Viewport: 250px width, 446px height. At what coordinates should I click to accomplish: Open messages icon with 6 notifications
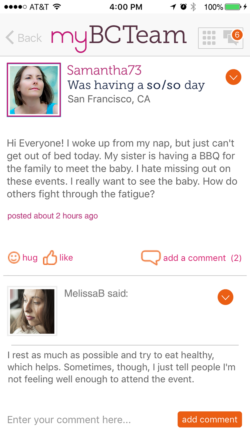coord(232,37)
